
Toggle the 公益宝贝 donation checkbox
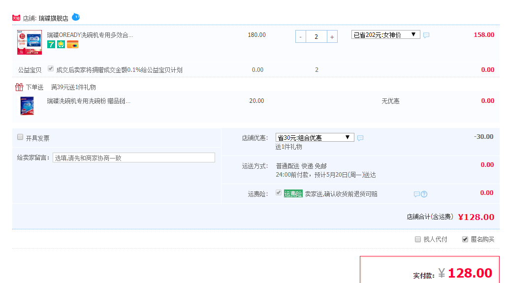(51, 68)
